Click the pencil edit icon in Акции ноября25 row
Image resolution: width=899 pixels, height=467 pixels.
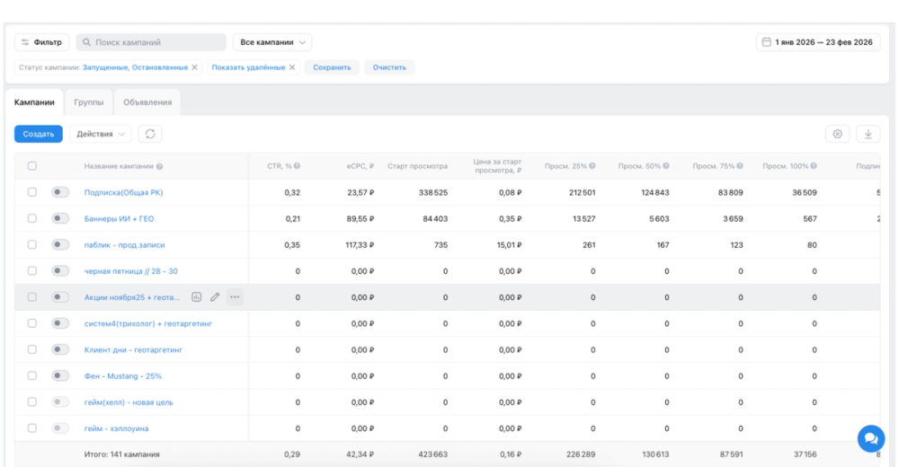(215, 297)
